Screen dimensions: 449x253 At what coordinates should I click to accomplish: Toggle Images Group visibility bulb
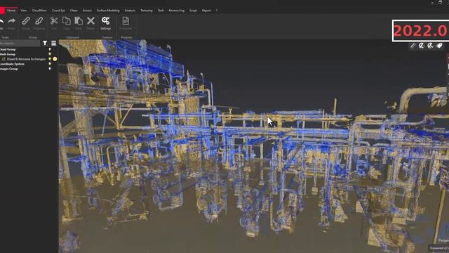click(x=50, y=69)
